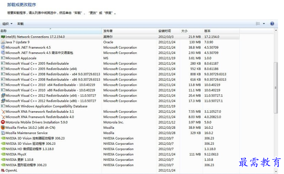284x174 pixels.
Task: Click the publisher cell 'Motorola Inc.'
Action: [114, 122]
